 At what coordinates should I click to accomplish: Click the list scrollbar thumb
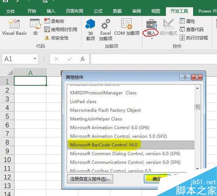point(197,107)
